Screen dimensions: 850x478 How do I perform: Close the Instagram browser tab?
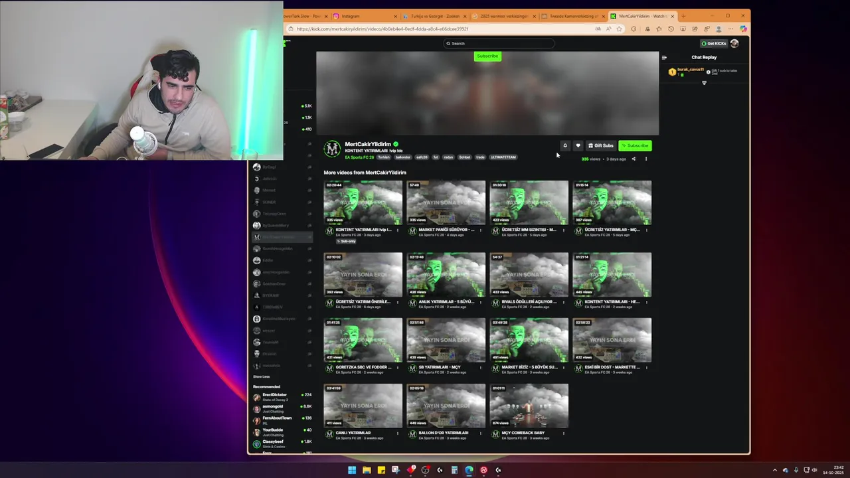(x=396, y=16)
